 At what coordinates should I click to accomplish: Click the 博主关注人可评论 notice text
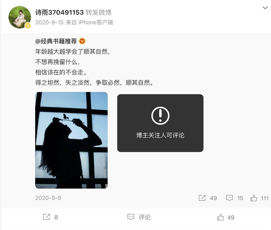coord(160,135)
